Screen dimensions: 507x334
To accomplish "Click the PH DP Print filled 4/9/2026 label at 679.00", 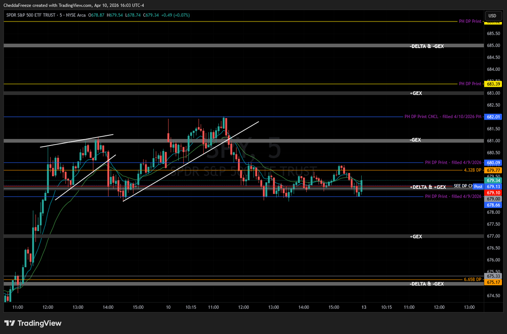I will (453, 197).
